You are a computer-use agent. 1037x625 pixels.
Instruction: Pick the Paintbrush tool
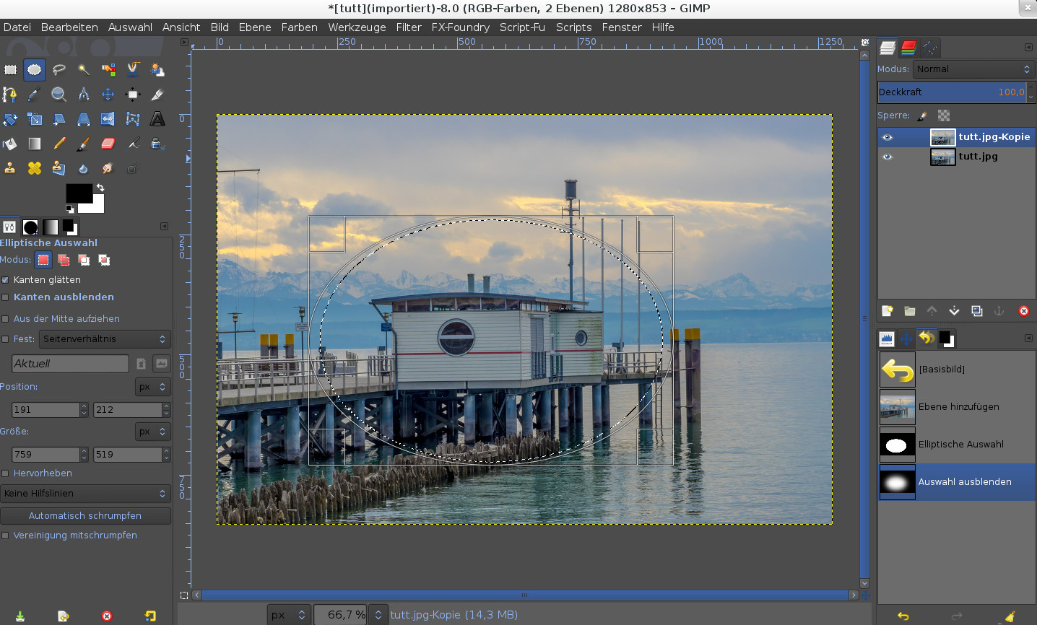click(x=83, y=144)
